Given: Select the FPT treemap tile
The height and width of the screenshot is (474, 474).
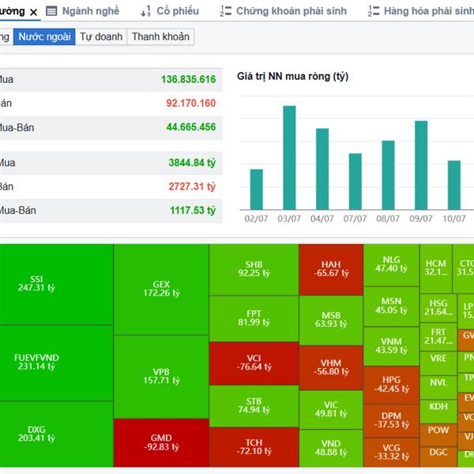Looking at the screenshot, I should [x=254, y=318].
